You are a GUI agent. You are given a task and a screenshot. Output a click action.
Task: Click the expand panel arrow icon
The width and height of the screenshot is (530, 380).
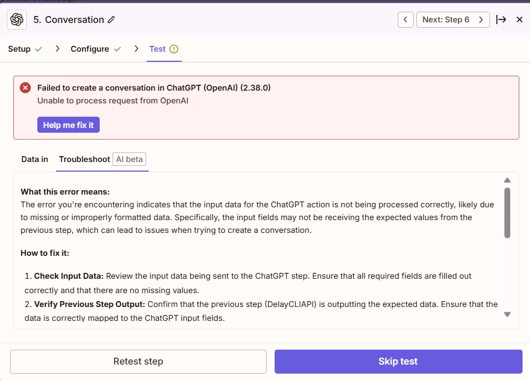[x=501, y=20]
